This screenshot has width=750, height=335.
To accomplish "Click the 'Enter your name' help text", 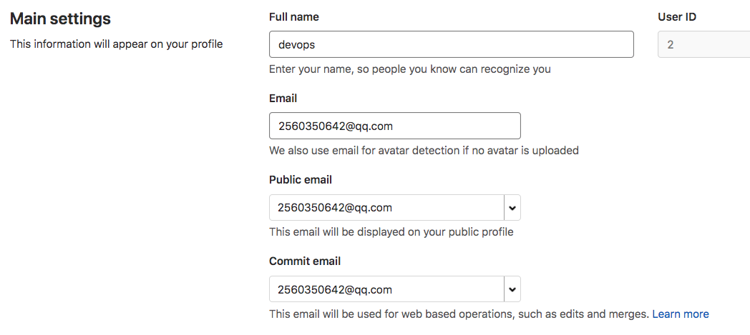I will [x=409, y=69].
